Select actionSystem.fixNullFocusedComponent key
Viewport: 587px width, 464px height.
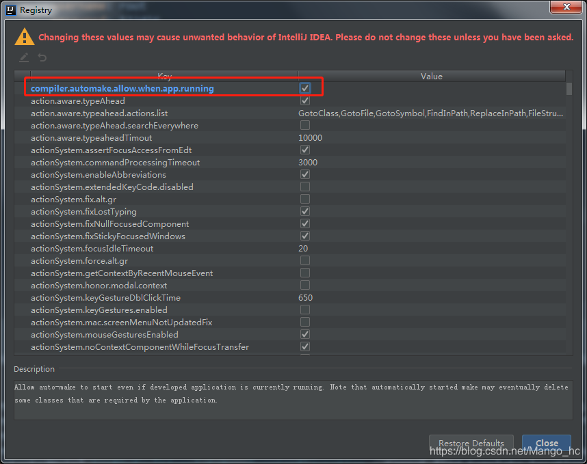[x=109, y=224]
